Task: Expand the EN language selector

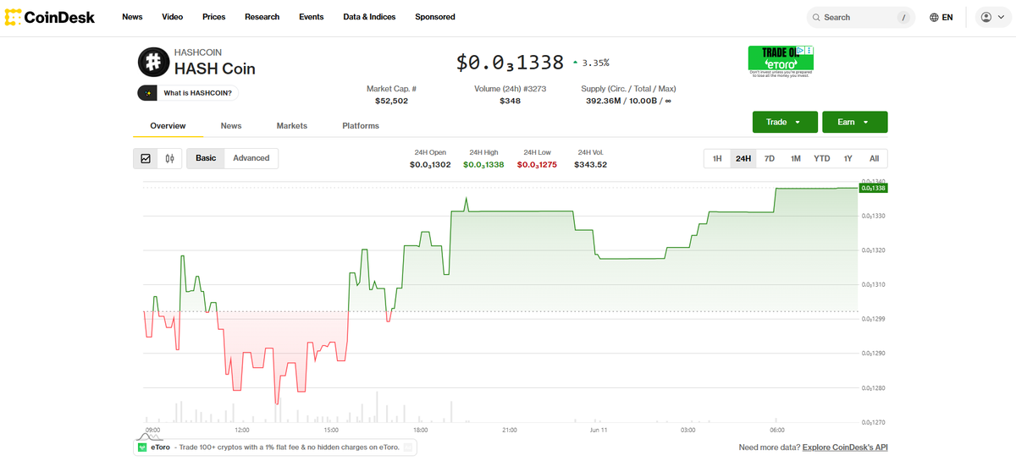Action: click(x=941, y=17)
